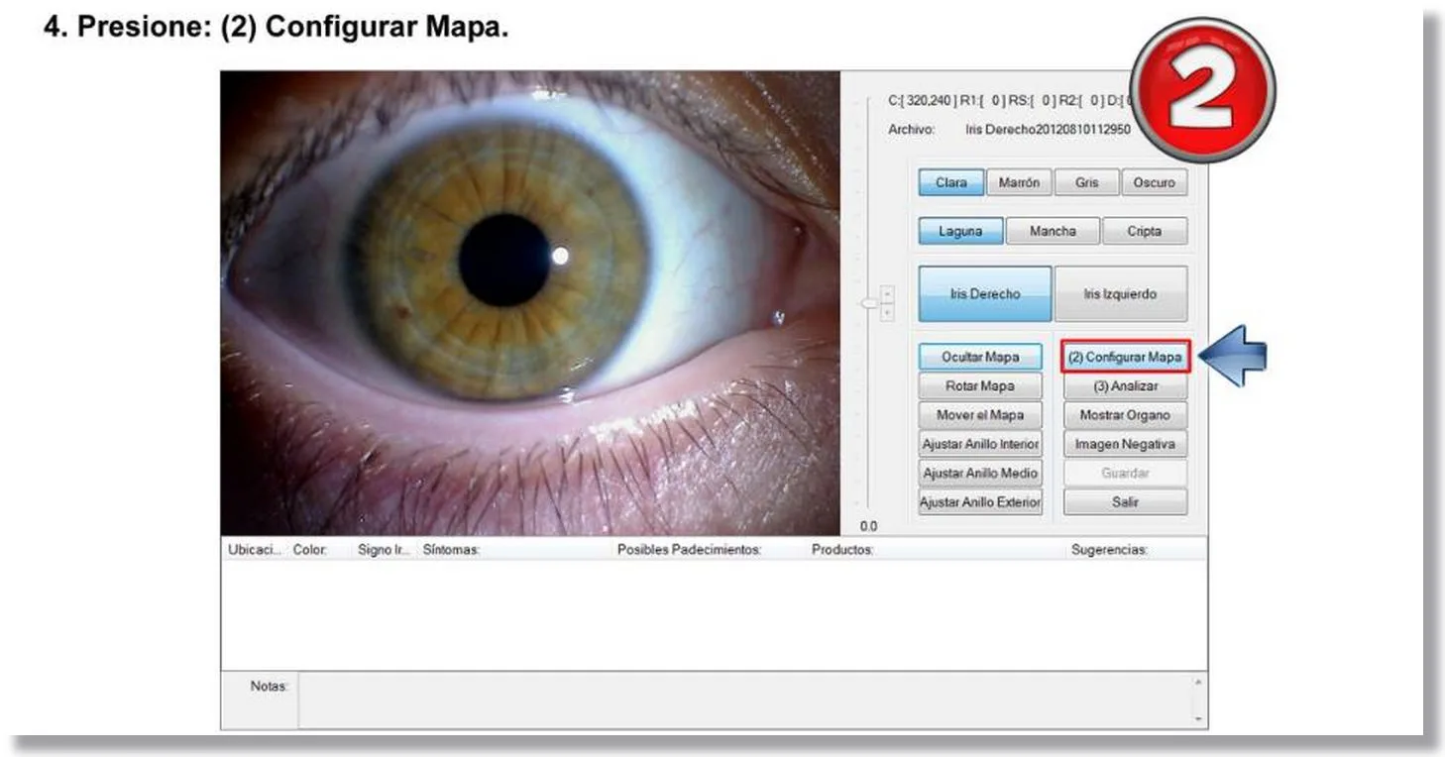Choose the Oscuro iris color option
This screenshot has width=1445, height=757.
(1154, 183)
